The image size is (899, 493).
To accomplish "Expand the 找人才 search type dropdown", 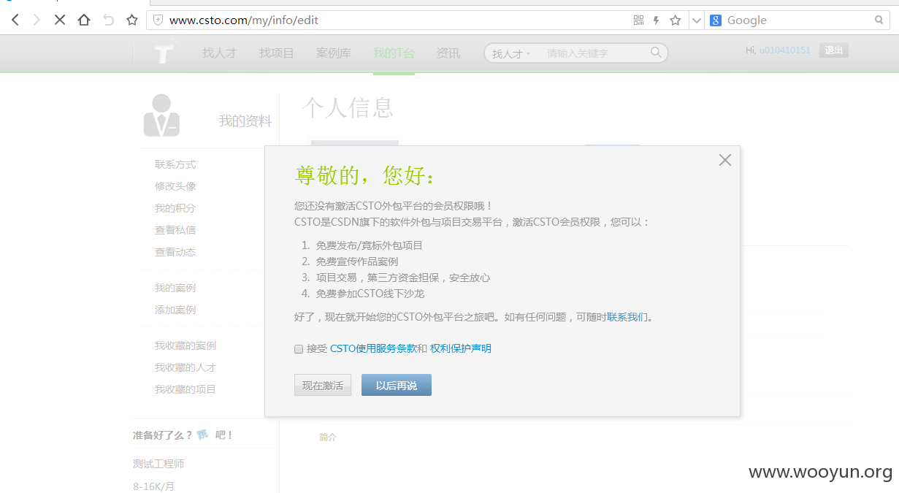I will [511, 53].
